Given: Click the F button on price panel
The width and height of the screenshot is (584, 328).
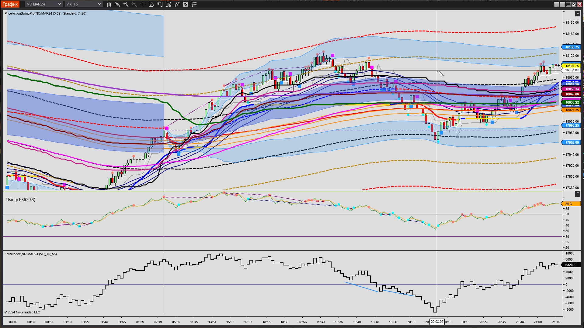Looking at the screenshot, I should pyautogui.click(x=578, y=14).
